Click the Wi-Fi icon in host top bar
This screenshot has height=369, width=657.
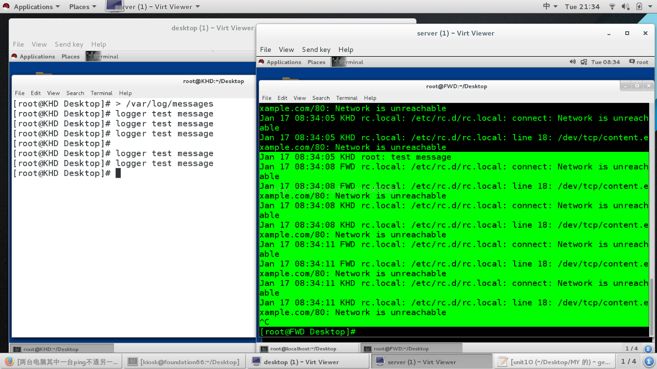coord(612,7)
